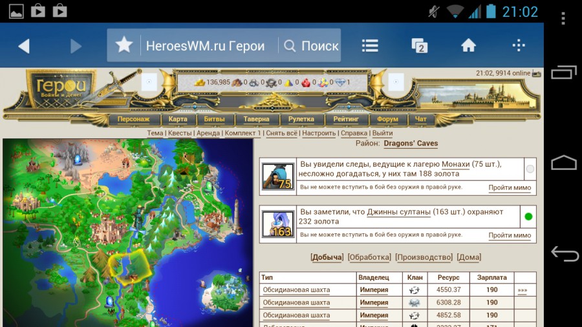The image size is (582, 327).
Task: Click the yellow sulfur resource icon
Action: pos(288,82)
